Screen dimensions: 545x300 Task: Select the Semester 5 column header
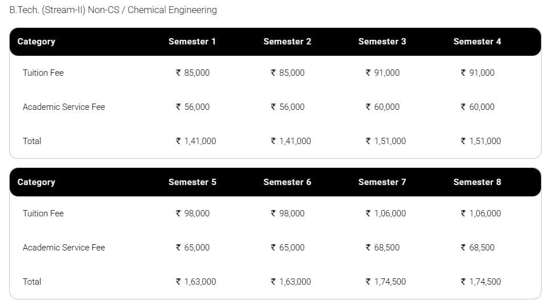click(192, 182)
